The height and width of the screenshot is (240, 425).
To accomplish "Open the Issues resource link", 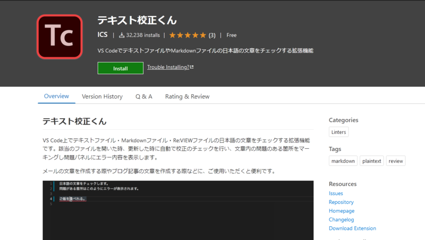I will (336, 193).
